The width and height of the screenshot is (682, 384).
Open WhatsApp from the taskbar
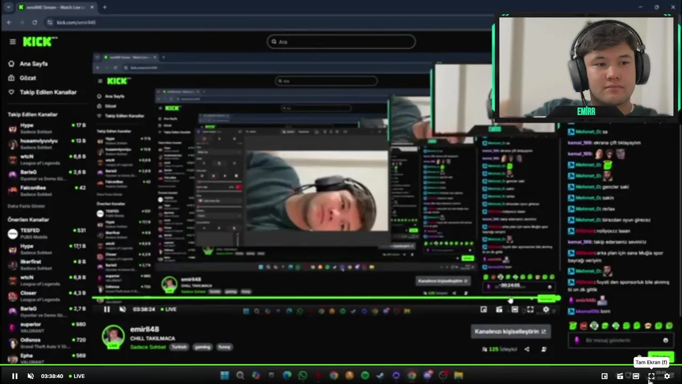point(303,376)
